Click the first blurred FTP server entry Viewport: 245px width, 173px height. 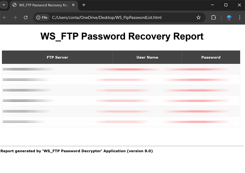coord(28,69)
